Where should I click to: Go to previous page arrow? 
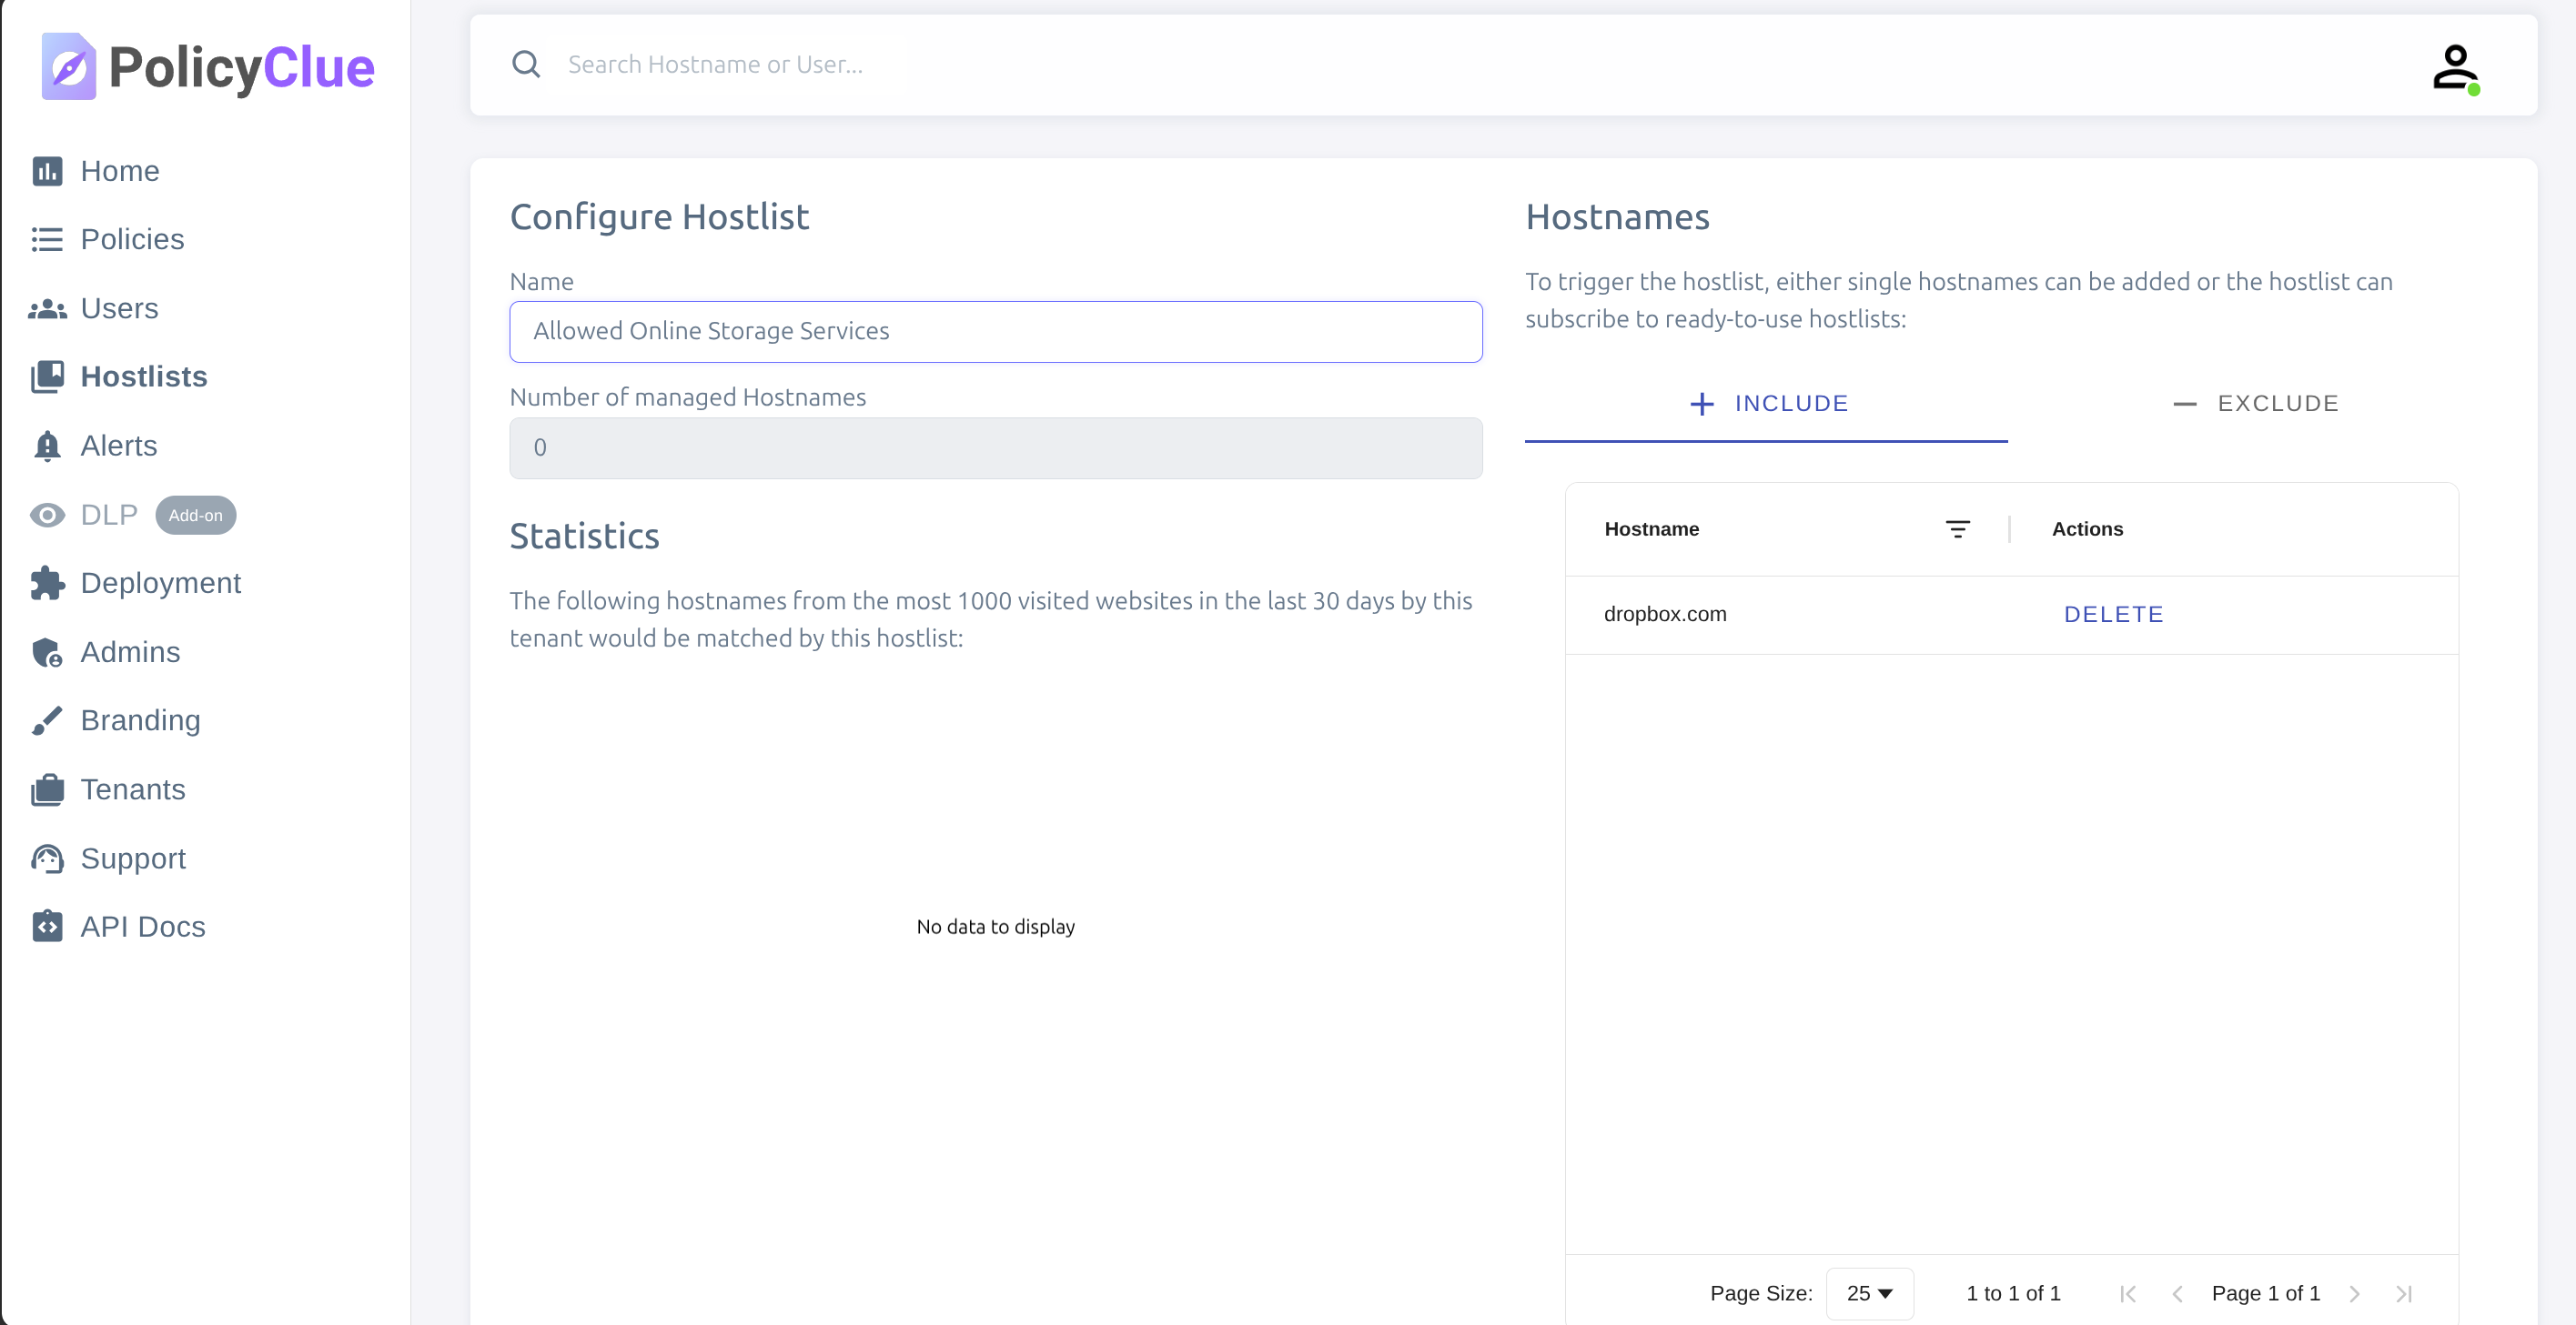coord(2177,1293)
